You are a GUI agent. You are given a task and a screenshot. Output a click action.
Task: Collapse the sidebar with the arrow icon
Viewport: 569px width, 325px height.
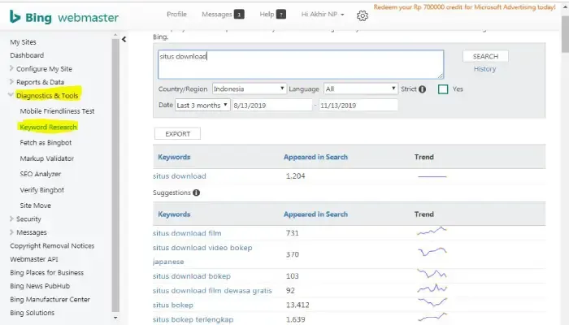[124, 39]
